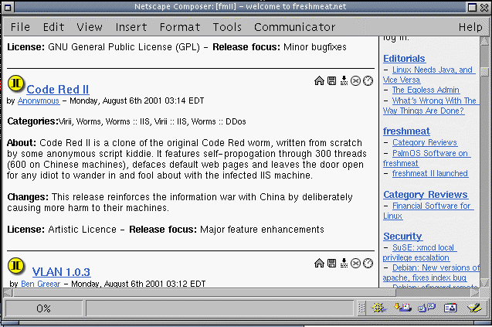Click the download icon in VLAN 1.0.3 entry
This screenshot has width=492, height=327.
coord(344,263)
